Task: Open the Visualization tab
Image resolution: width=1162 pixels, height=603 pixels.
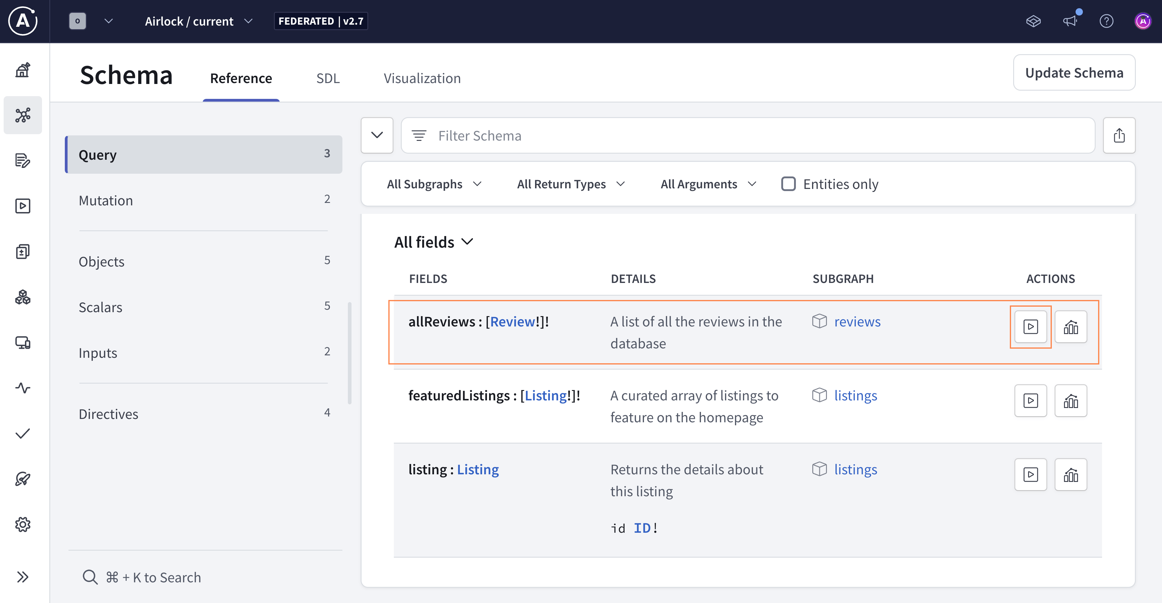Action: point(422,78)
